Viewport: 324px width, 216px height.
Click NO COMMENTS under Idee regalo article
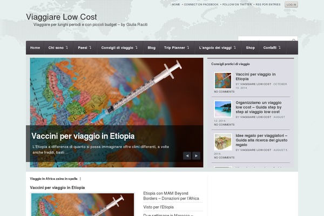coord(224,158)
